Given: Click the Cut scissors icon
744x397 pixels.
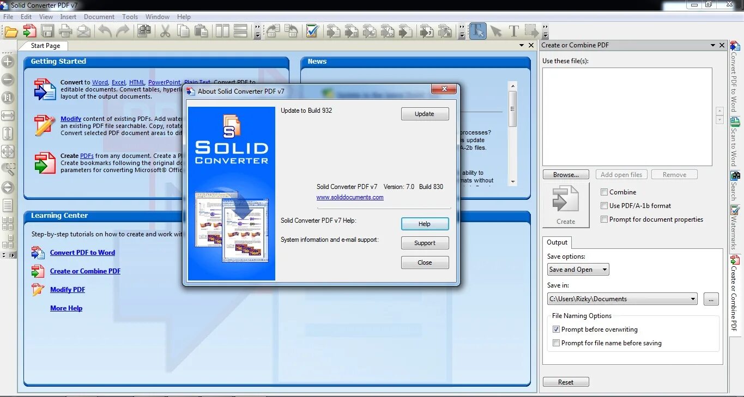Looking at the screenshot, I should pyautogui.click(x=165, y=31).
